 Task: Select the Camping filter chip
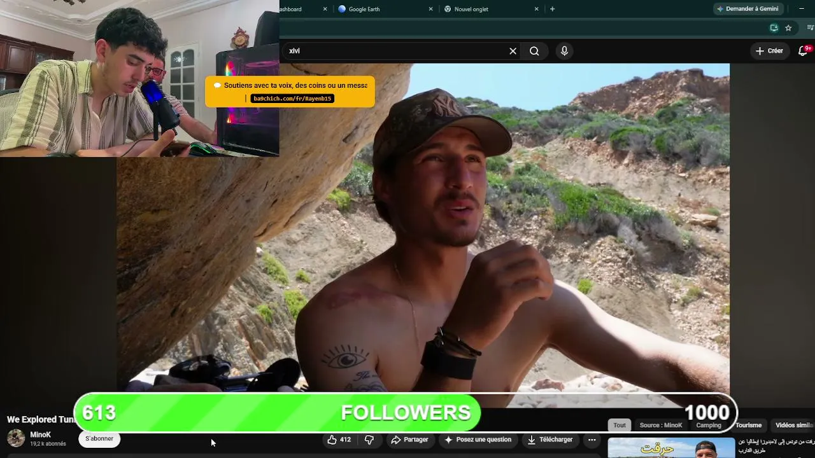709,425
